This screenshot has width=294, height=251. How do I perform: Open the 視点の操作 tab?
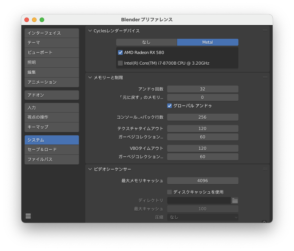[x=52, y=118]
